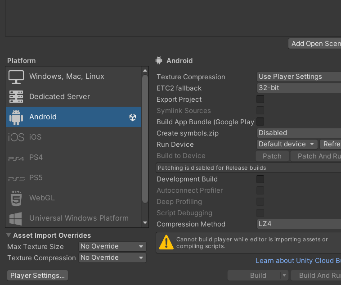
Task: Open Player Settings
Action: 38,276
